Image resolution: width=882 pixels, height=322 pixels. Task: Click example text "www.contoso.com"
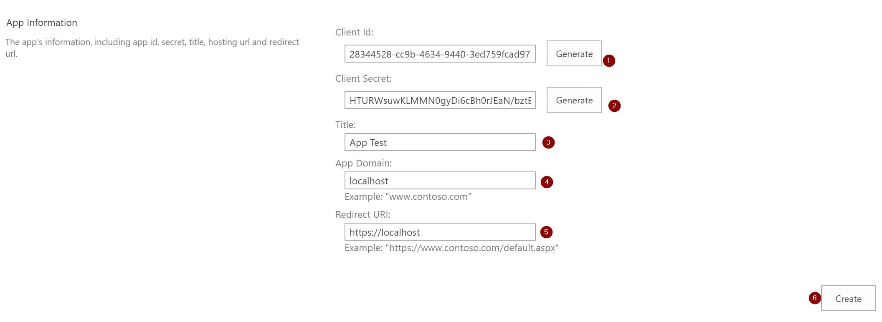(x=408, y=196)
